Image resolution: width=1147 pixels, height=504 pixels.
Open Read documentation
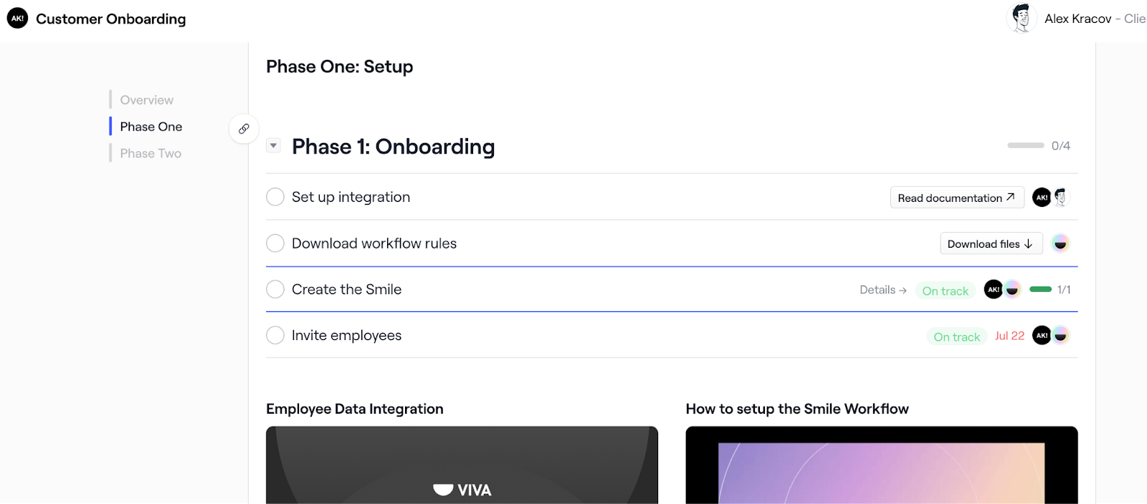[x=957, y=198]
